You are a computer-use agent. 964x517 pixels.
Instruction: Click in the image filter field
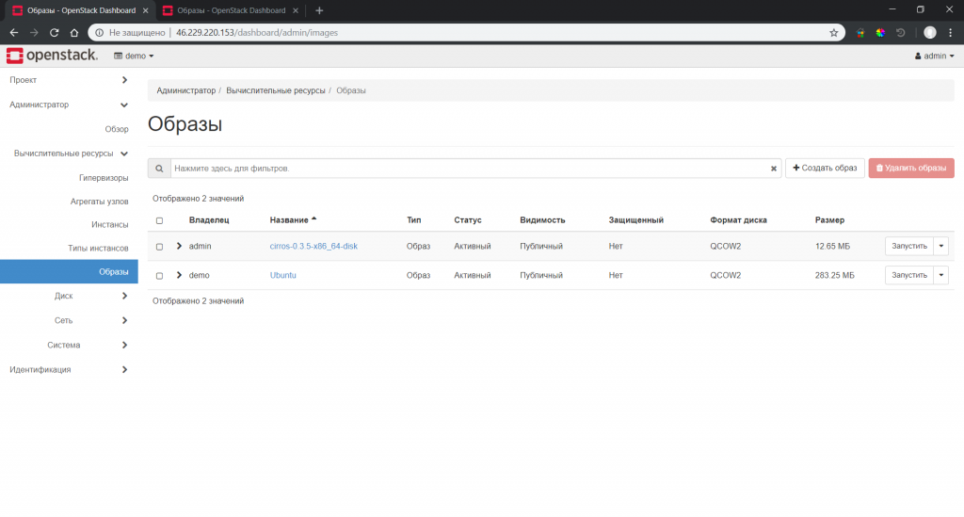470,169
